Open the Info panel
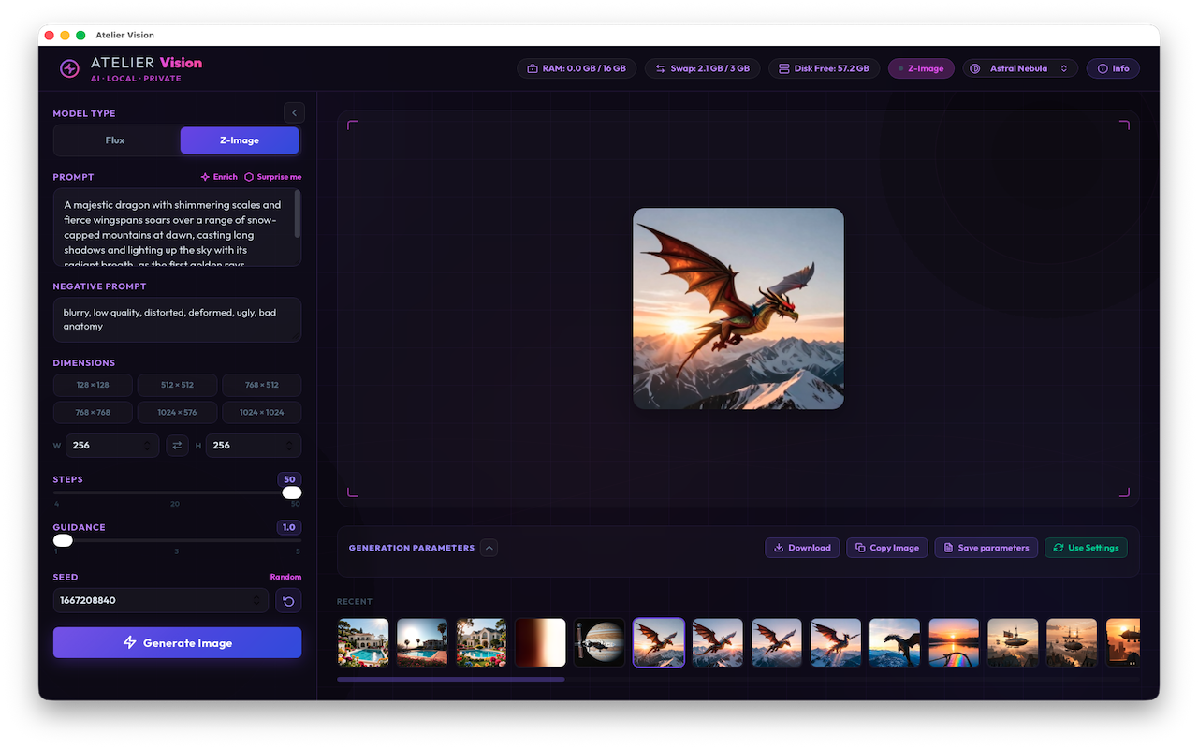 (x=1113, y=68)
